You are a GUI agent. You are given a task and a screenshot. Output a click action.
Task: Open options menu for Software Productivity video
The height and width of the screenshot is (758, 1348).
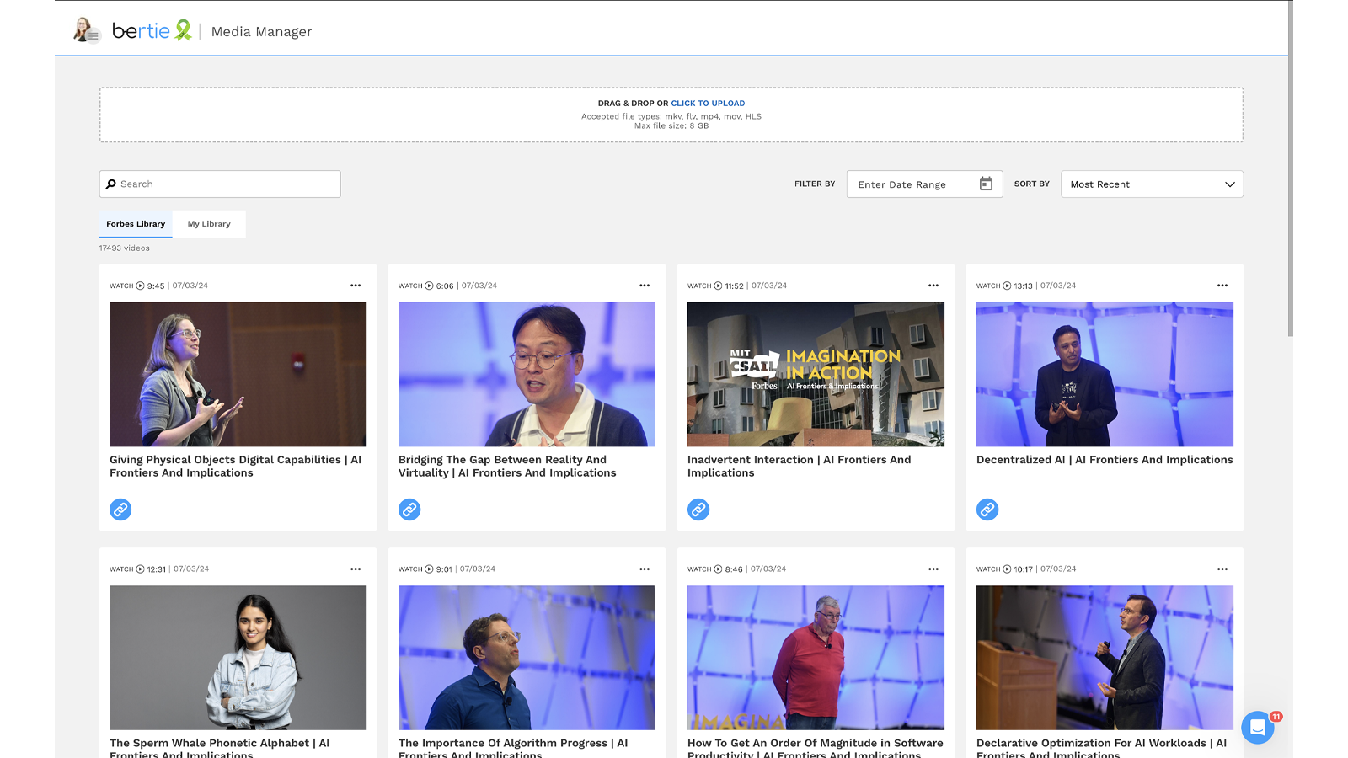tap(933, 569)
